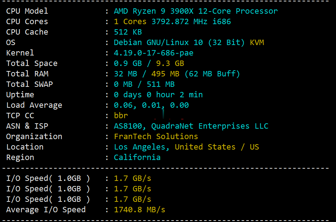Click the third I/O Speed 1.7 GB/s result
Screen dimensions: 336x222
click(132, 199)
